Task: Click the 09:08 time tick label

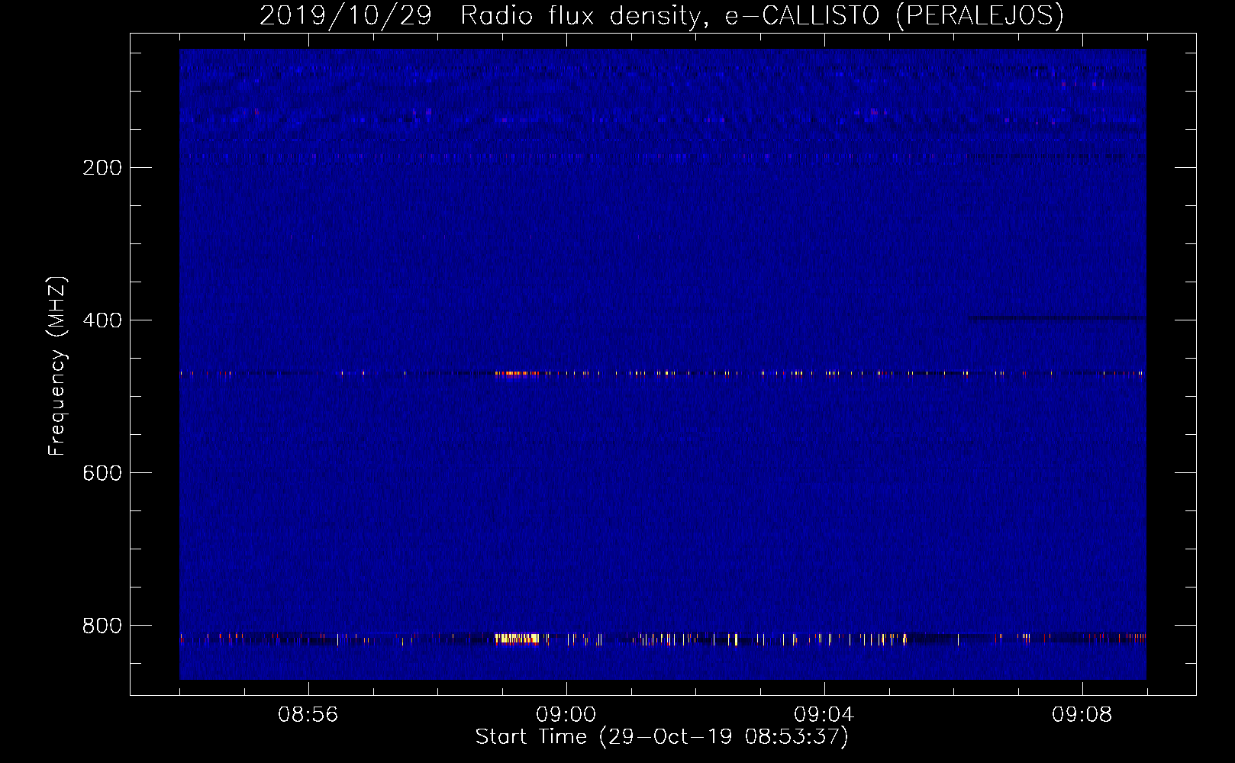Action: (1082, 715)
